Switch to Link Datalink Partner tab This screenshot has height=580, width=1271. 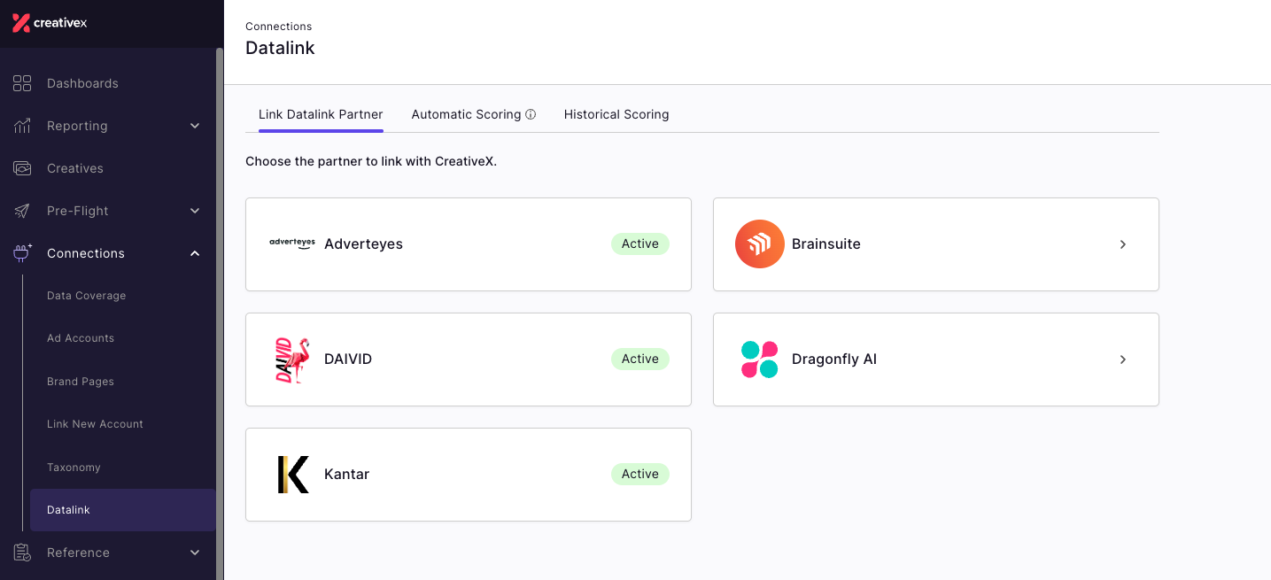(321, 114)
